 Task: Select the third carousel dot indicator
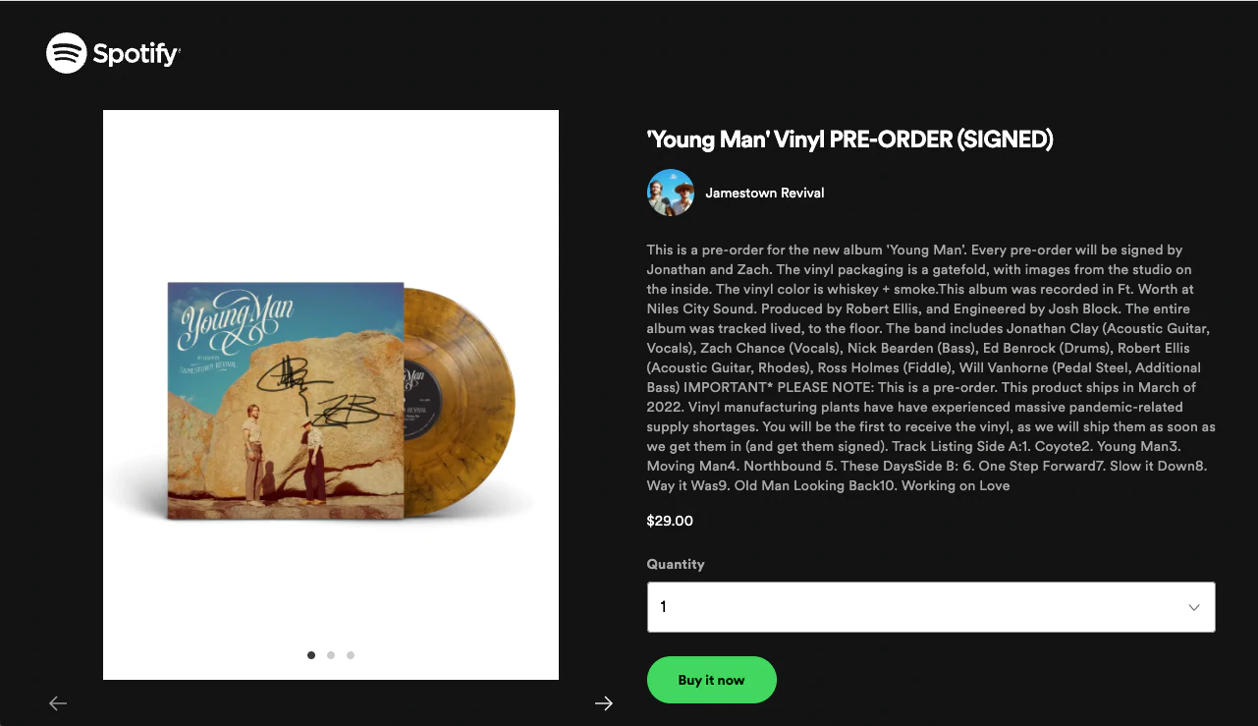[x=351, y=655]
